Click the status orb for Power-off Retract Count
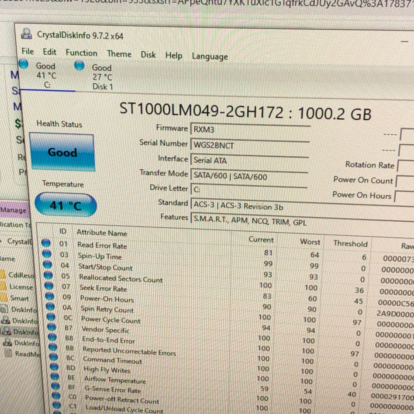This screenshot has height=414, width=414. click(x=56, y=396)
